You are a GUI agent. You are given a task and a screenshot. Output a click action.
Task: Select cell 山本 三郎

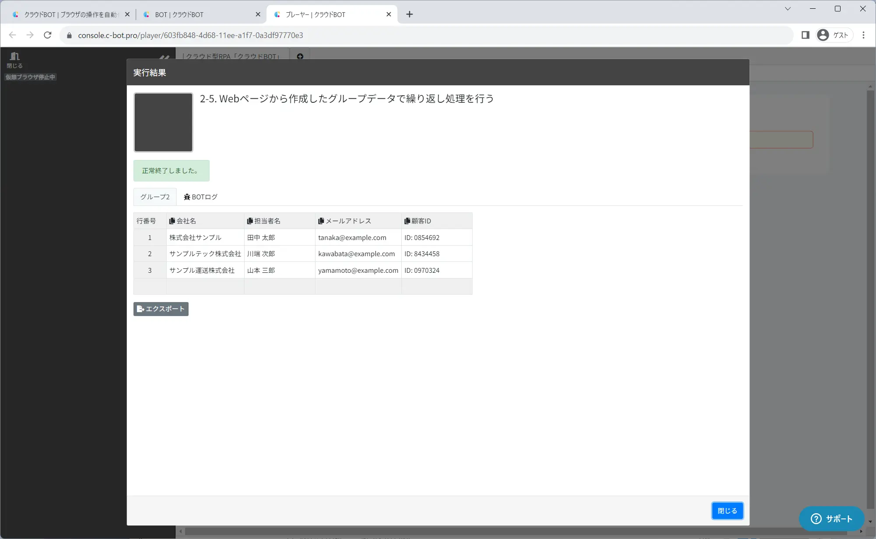[x=280, y=270]
